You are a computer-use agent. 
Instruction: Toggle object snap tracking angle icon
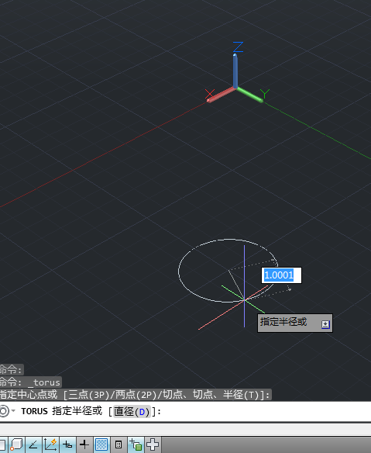click(33, 444)
